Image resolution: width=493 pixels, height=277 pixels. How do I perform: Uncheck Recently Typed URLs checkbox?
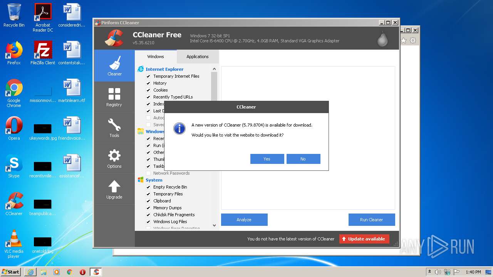point(148,97)
